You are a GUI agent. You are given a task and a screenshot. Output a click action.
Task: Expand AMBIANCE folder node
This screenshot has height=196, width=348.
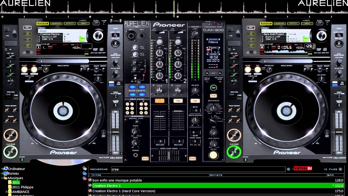tap(6, 192)
